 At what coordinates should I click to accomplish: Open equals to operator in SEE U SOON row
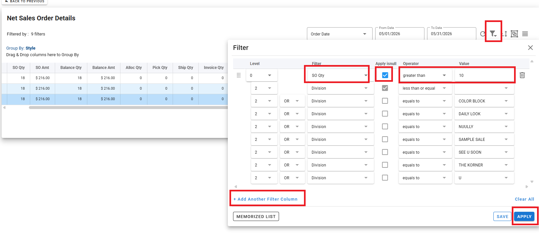click(425, 152)
